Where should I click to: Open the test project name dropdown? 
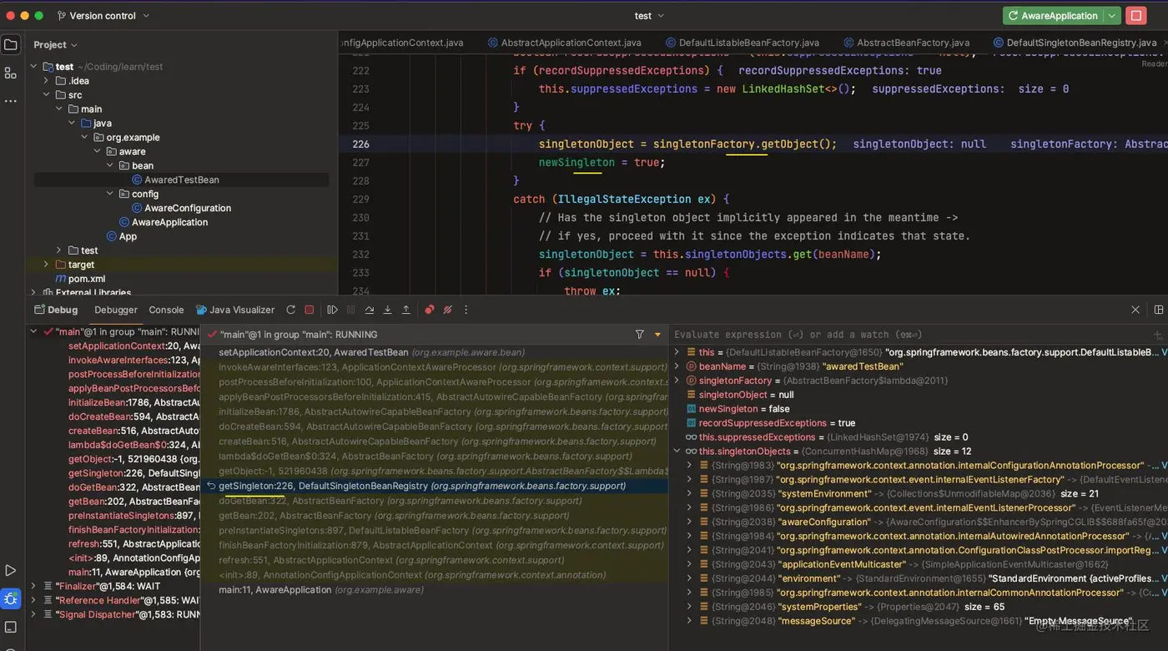pyautogui.click(x=649, y=16)
